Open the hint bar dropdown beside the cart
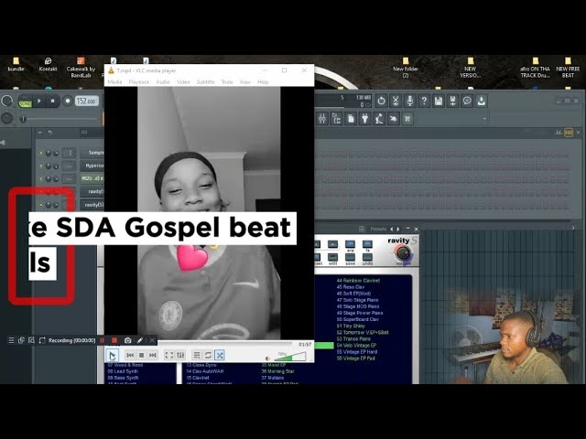Screen dimensions: 586x439 click(x=484, y=119)
